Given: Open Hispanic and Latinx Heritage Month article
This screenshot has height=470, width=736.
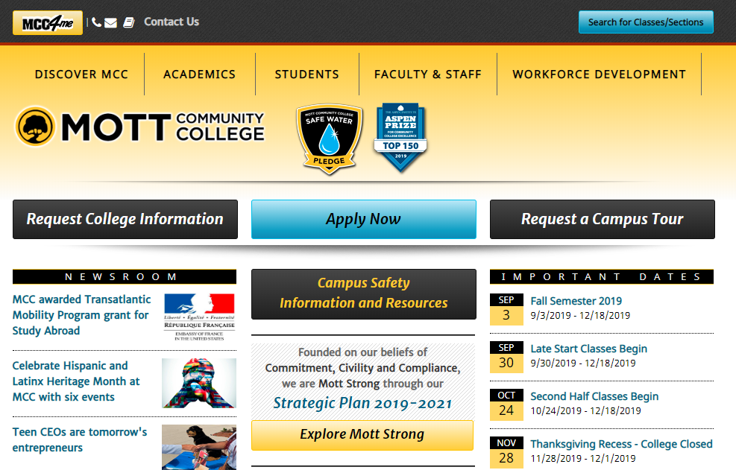Looking at the screenshot, I should point(76,381).
